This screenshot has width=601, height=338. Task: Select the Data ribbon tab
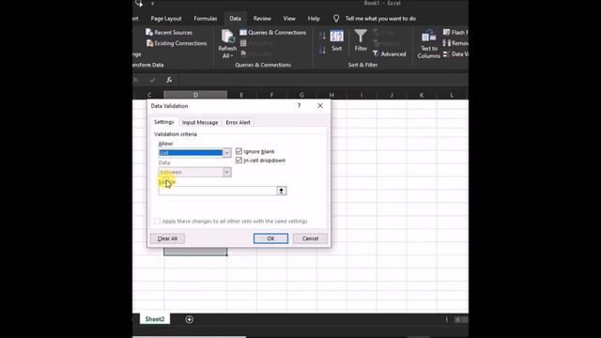pos(236,19)
